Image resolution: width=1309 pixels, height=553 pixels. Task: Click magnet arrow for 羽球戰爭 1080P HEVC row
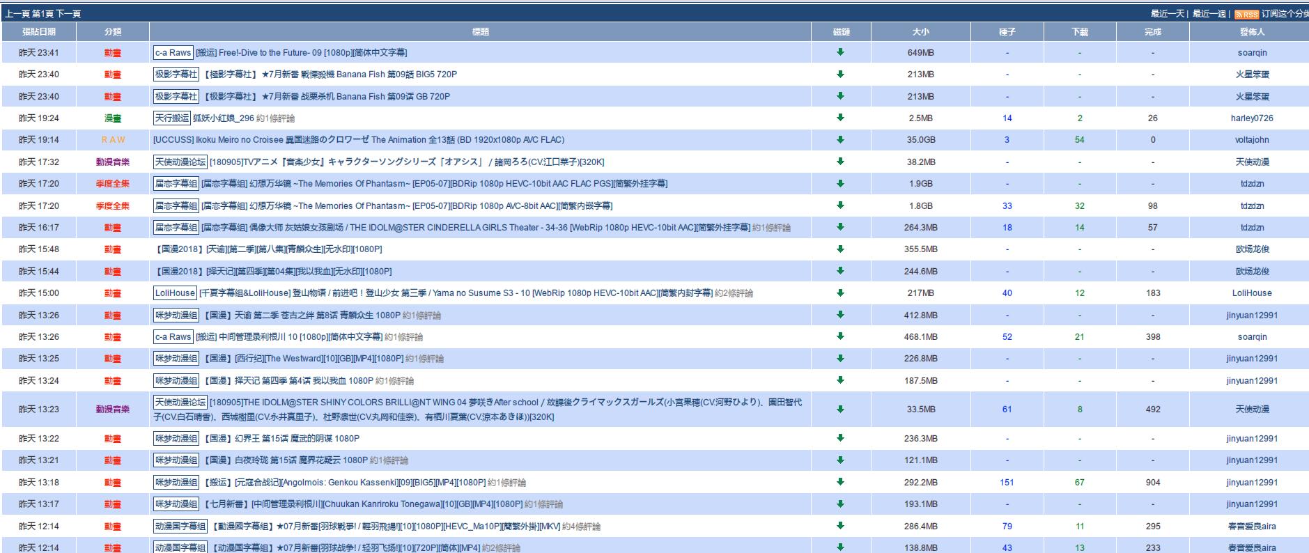[x=840, y=526]
